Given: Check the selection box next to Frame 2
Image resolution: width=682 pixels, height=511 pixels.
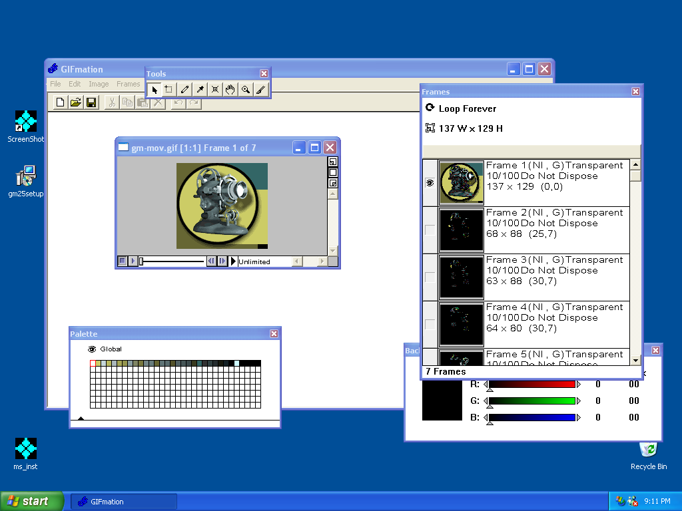Looking at the screenshot, I should tap(429, 230).
